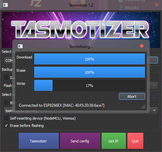
Task: Click the Tasmotize! button
Action: (39, 141)
